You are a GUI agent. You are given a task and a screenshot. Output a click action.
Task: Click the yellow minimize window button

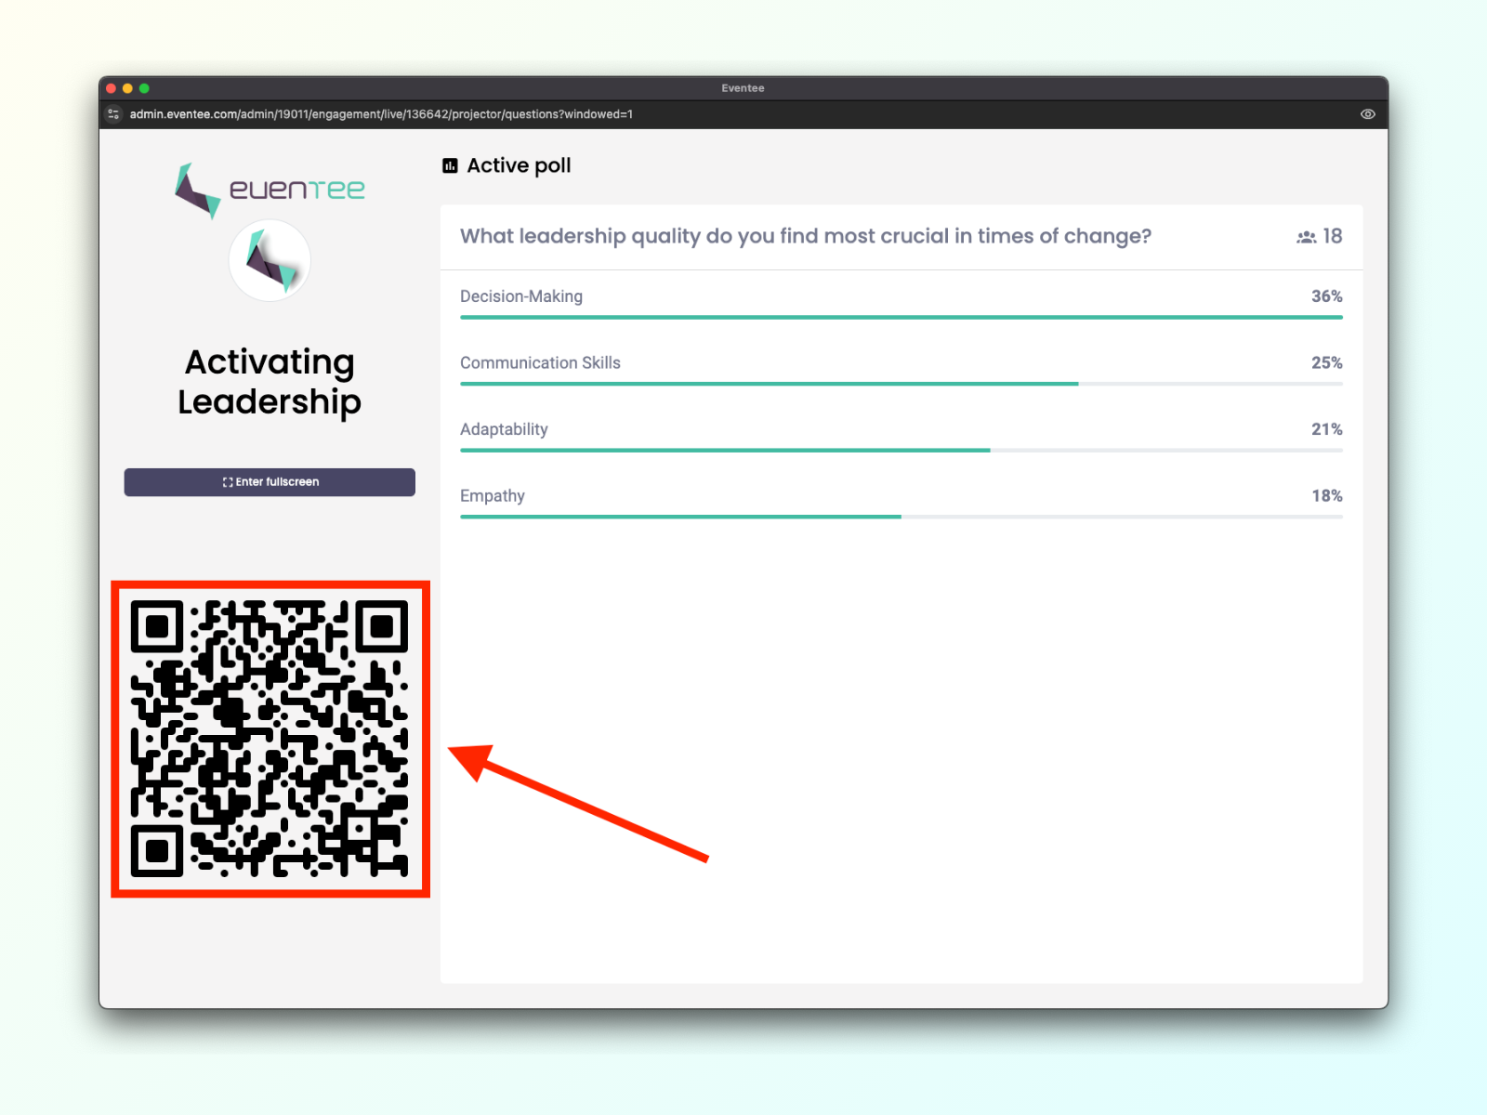point(127,88)
